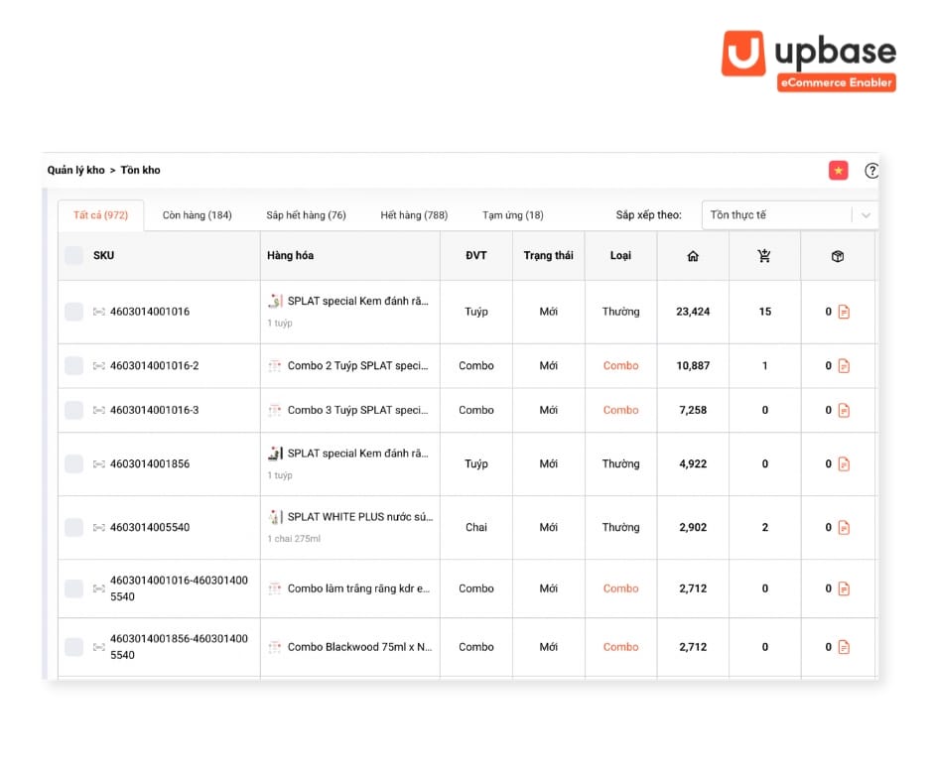Click barcode icon beside 4603014001016

(x=99, y=312)
